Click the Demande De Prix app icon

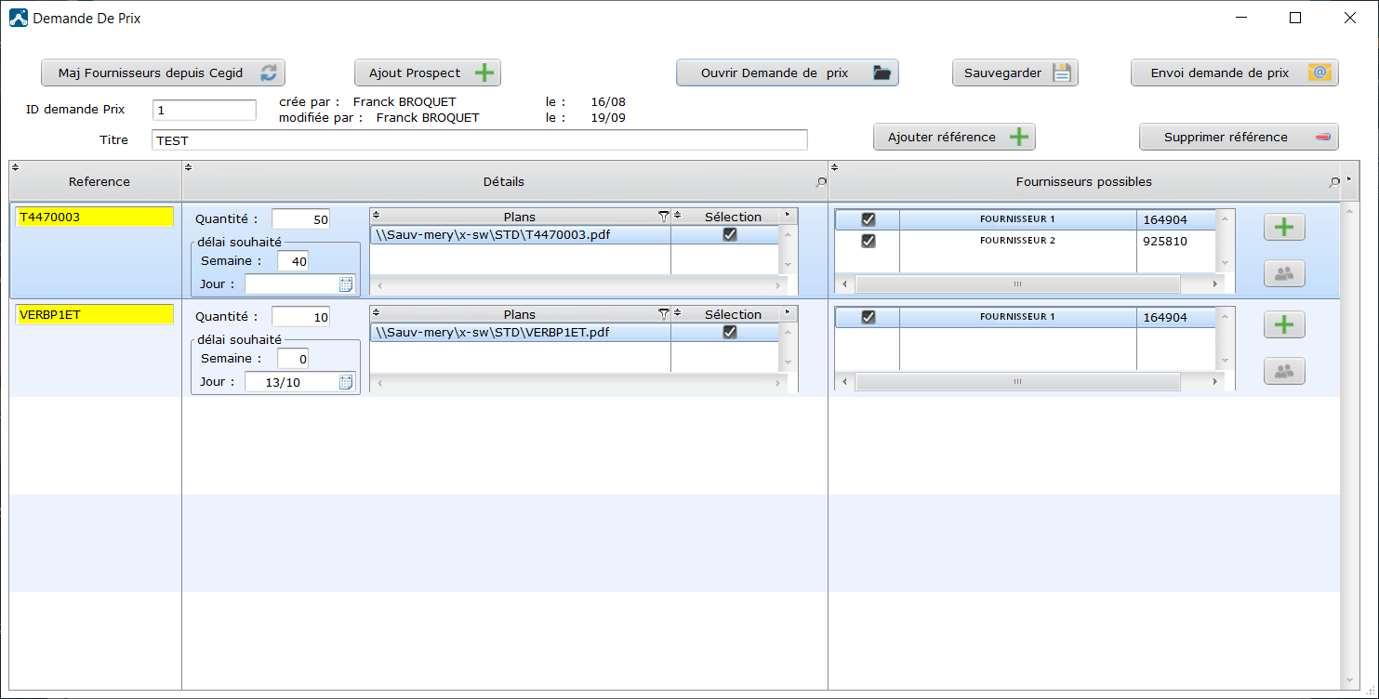19,18
